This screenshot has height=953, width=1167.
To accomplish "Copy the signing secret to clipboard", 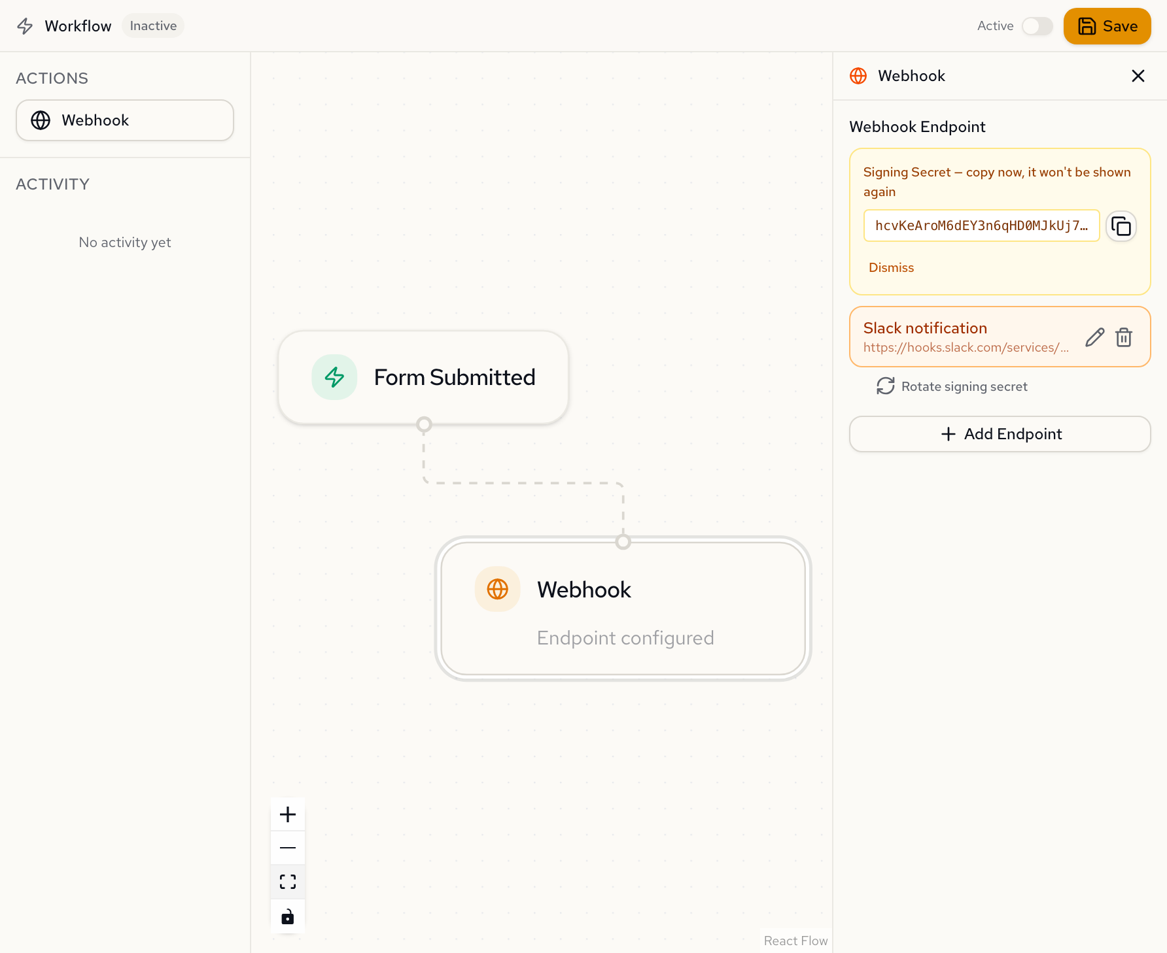I will click(1121, 226).
